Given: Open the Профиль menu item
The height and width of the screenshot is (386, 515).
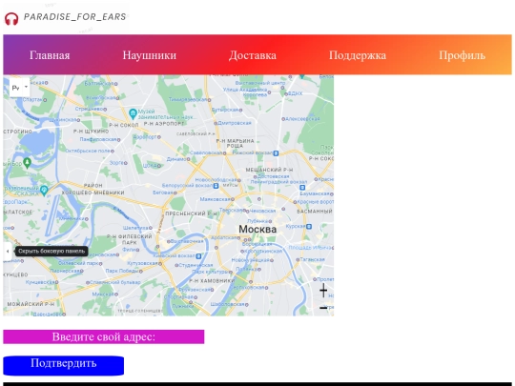Looking at the screenshot, I should click(x=462, y=55).
